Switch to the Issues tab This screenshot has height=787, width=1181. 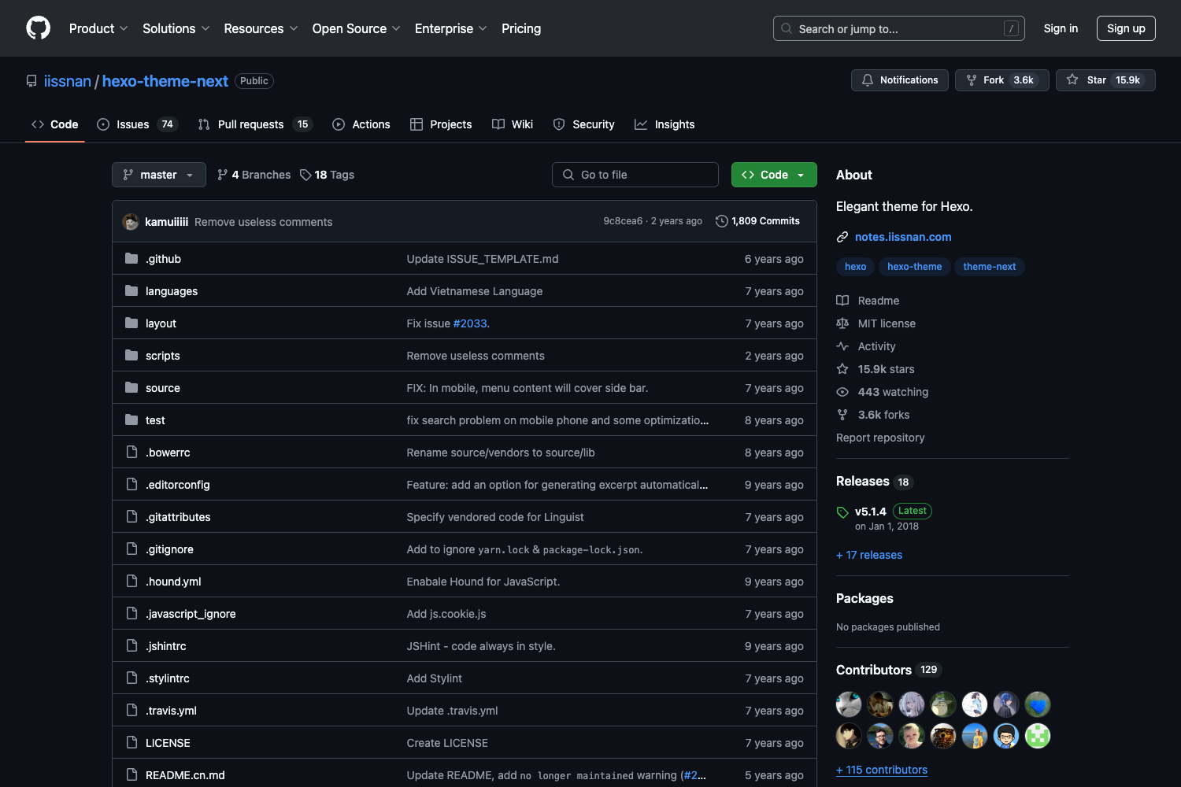(138, 124)
